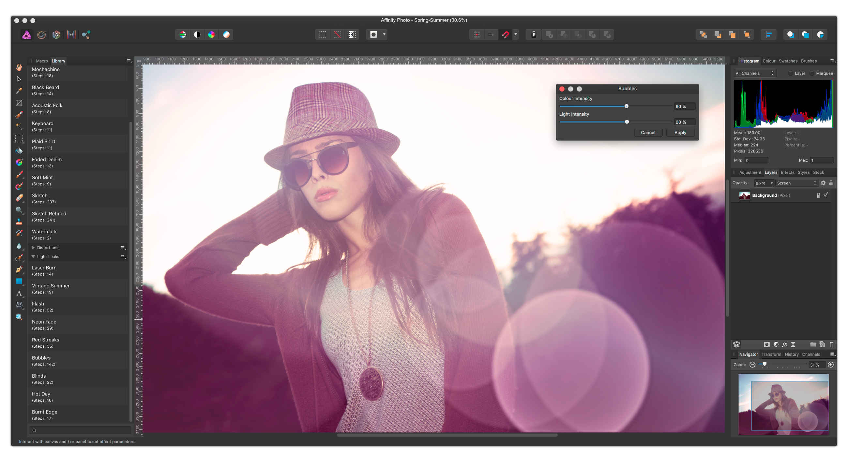This screenshot has width=848, height=462.
Task: Open the Channels tab
Action: pyautogui.click(x=811, y=354)
